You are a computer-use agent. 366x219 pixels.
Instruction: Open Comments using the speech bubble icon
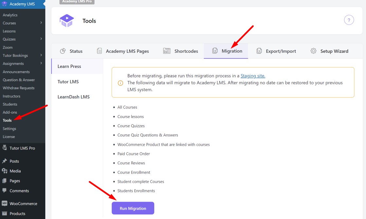[5, 190]
